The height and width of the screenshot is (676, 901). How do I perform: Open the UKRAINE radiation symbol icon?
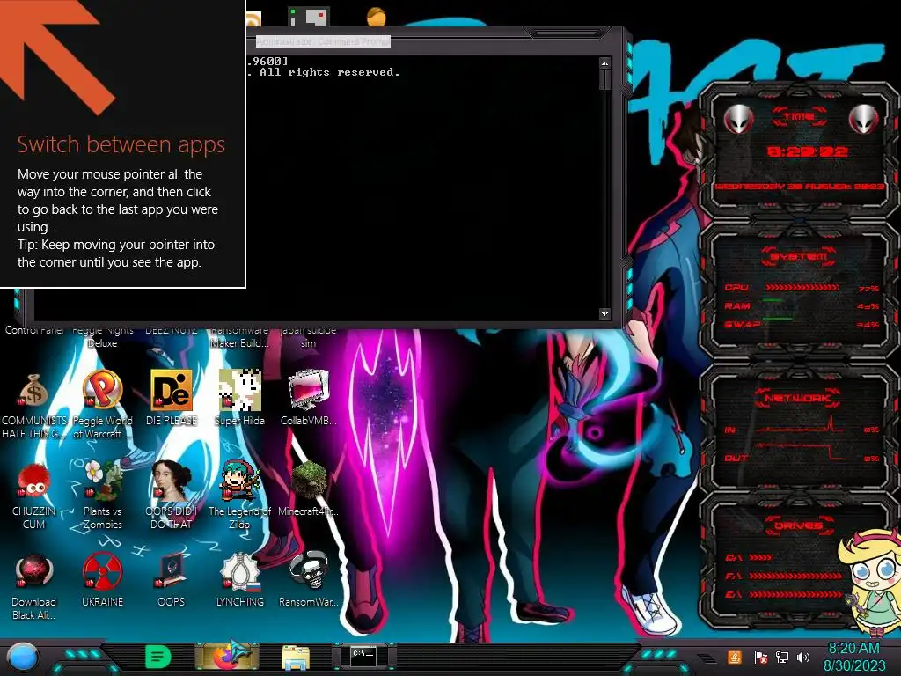tap(102, 570)
